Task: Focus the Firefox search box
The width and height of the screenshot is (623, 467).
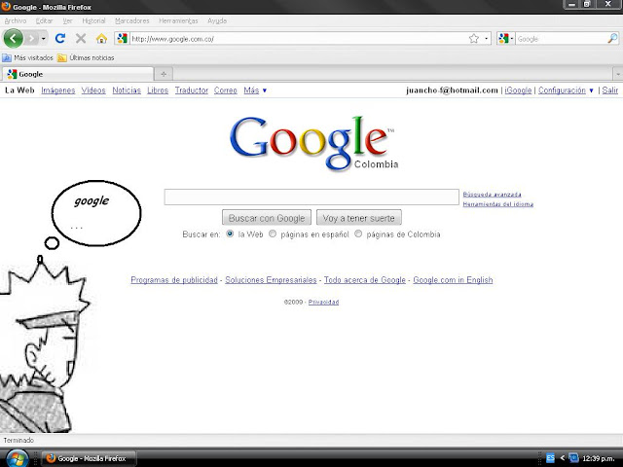Action: pyautogui.click(x=561, y=39)
